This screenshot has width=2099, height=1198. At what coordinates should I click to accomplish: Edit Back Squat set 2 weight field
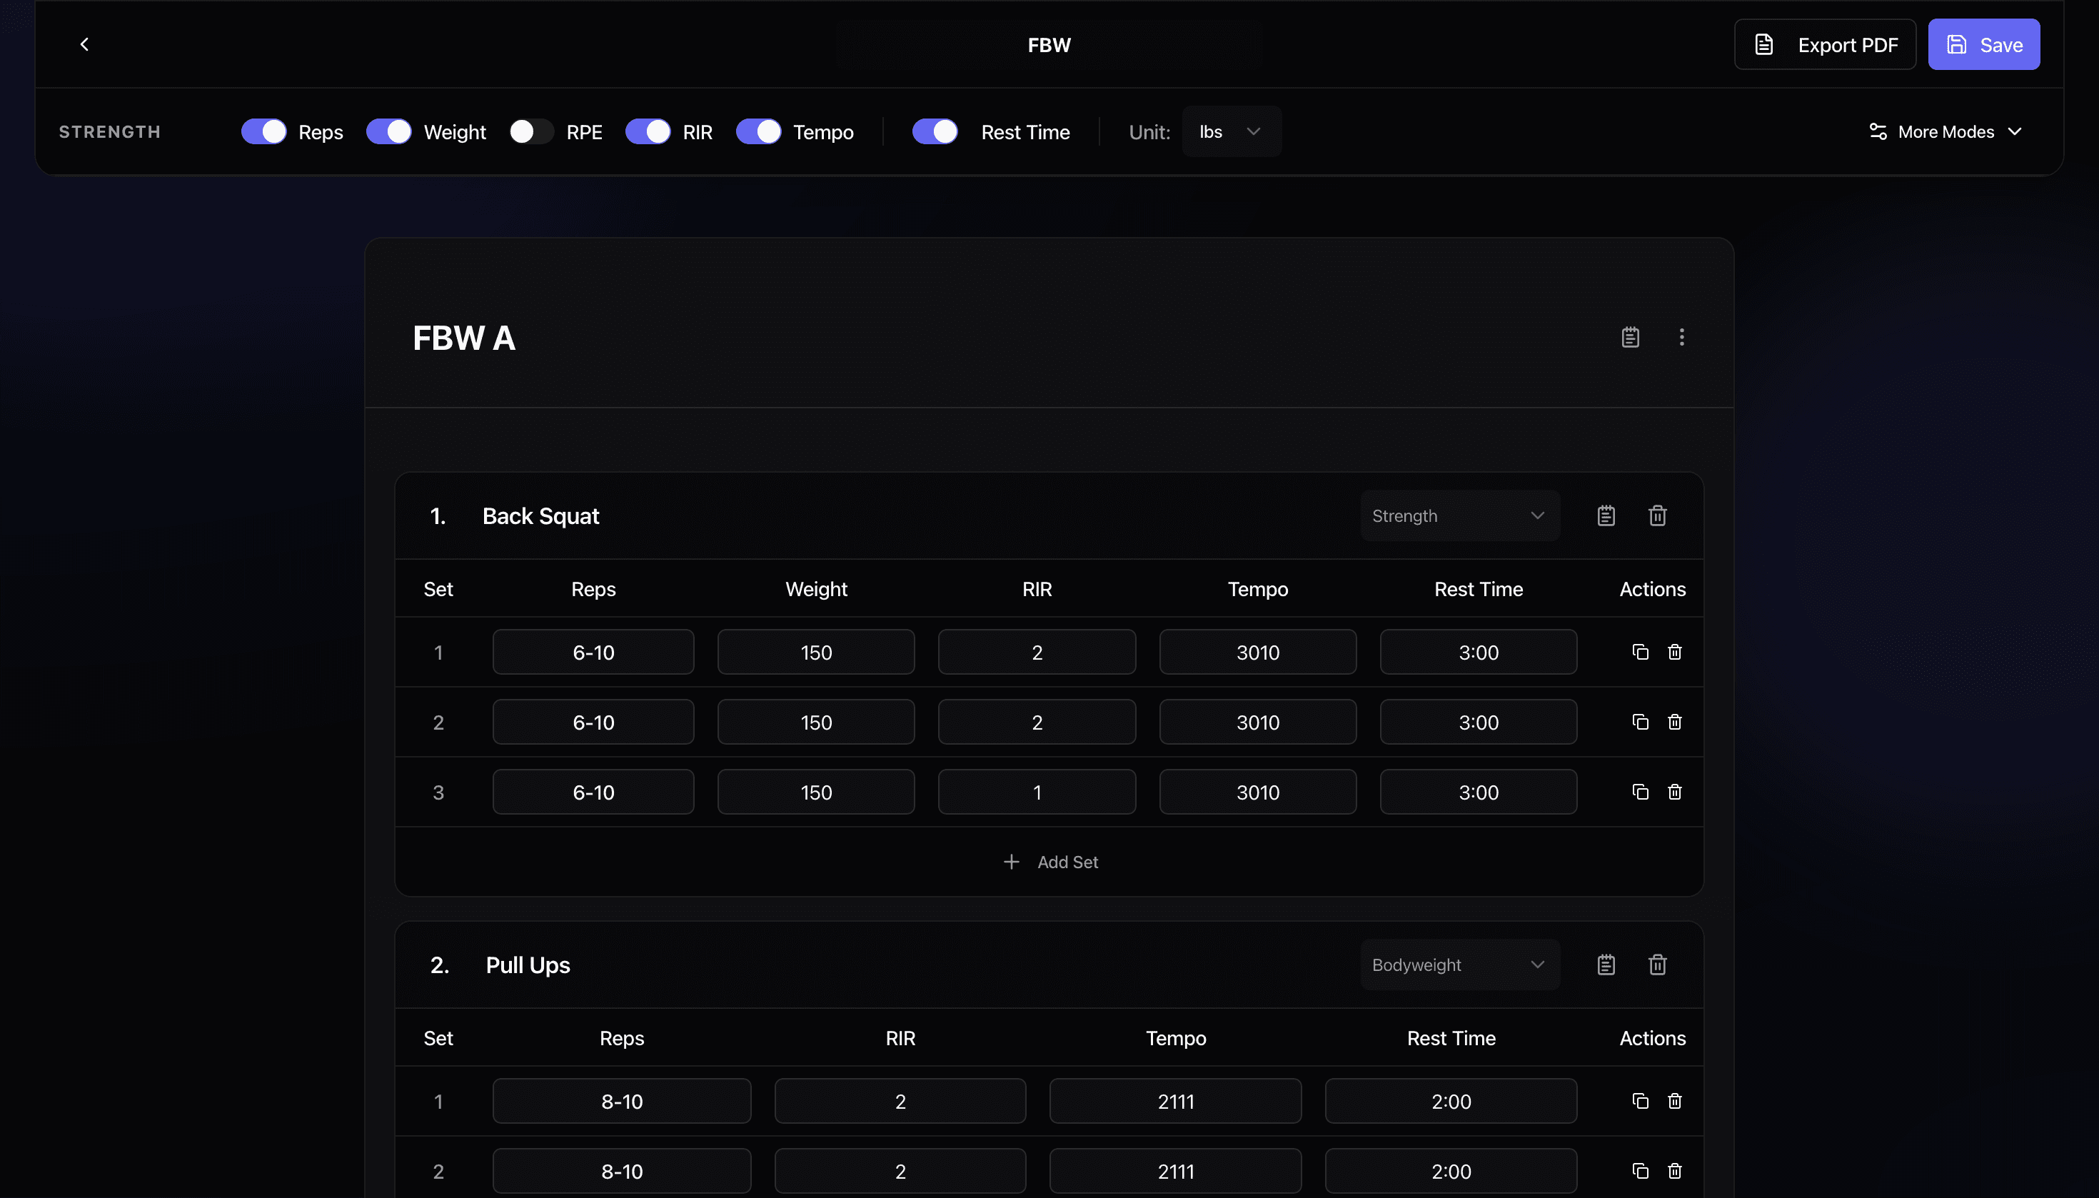(816, 723)
